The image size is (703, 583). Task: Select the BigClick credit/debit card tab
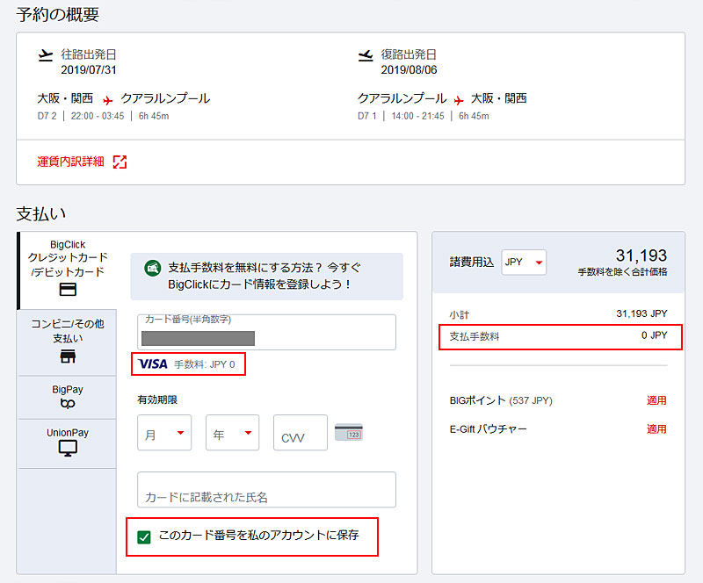[67, 270]
